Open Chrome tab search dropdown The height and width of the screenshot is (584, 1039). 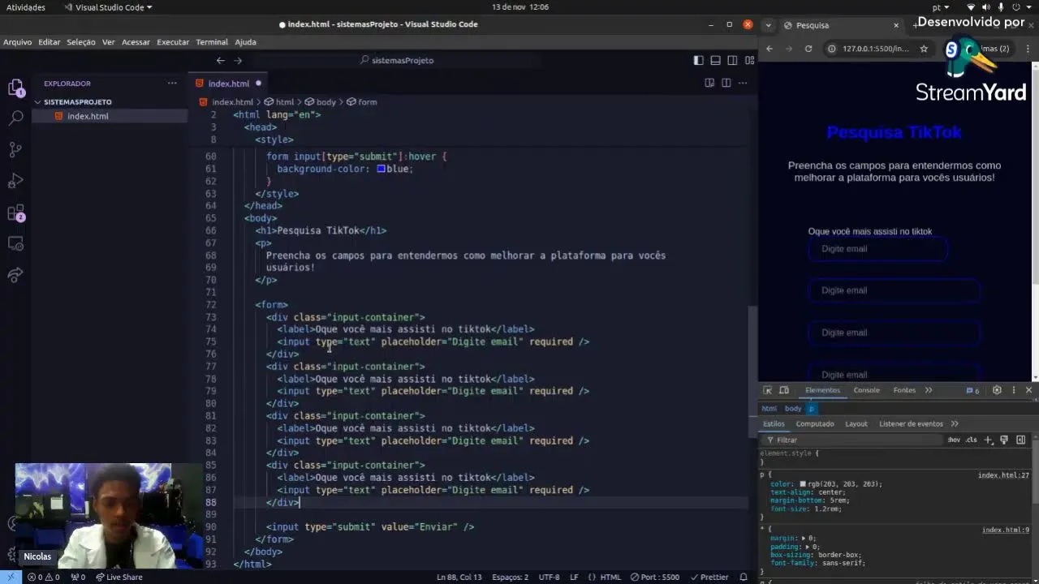[x=768, y=25]
